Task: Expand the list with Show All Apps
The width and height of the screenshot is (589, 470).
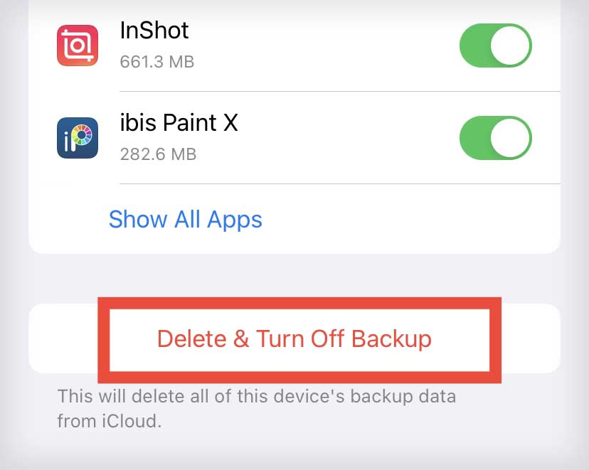Action: pos(186,219)
